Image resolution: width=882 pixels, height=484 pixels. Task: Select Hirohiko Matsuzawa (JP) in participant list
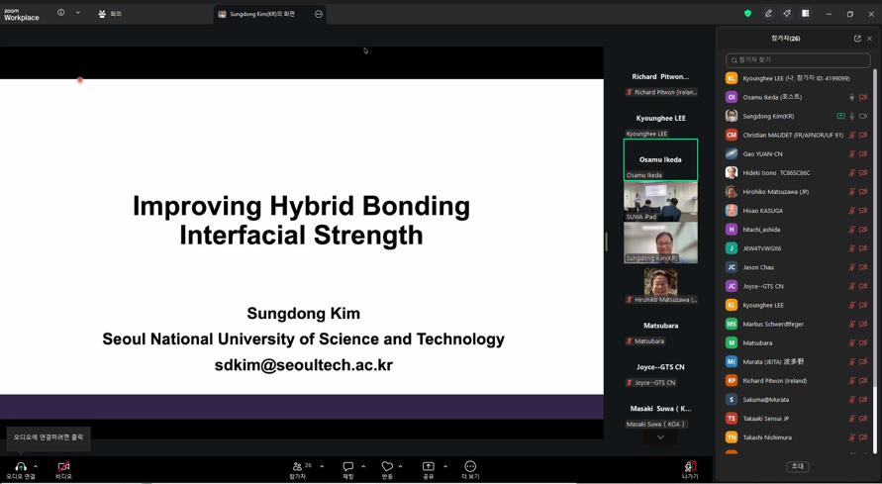point(798,192)
